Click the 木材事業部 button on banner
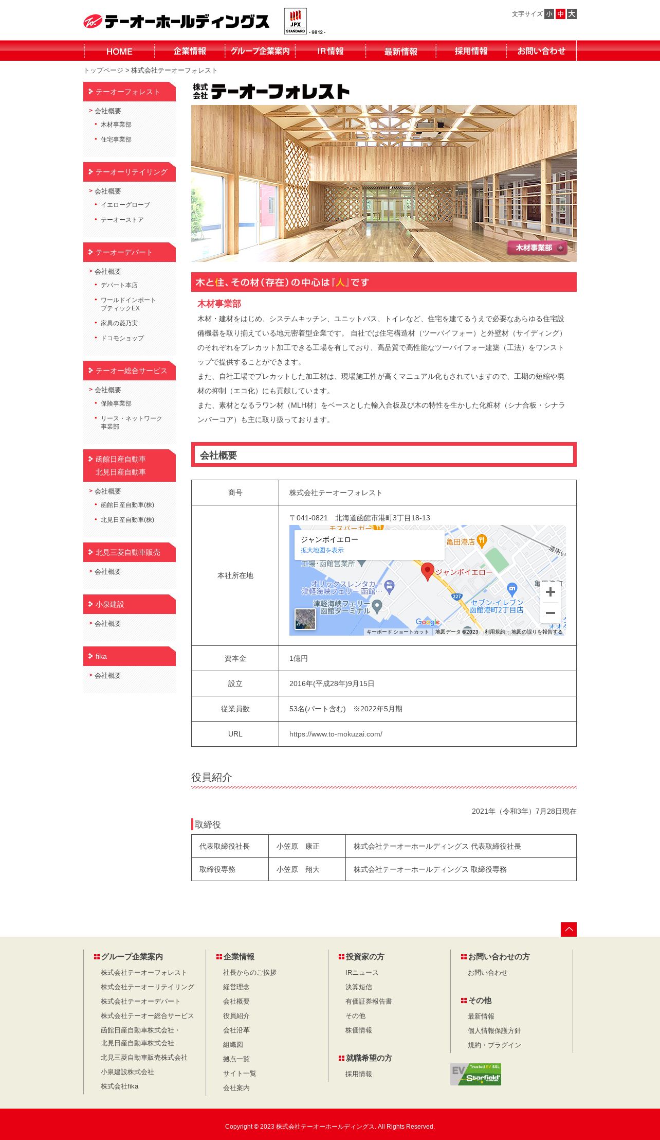Screen dimensions: 660x1140 (x=537, y=248)
